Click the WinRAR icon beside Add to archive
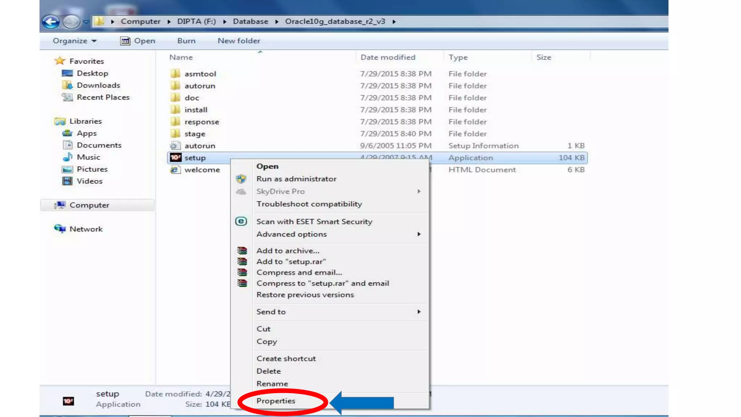This screenshot has width=741, height=417. pos(242,250)
